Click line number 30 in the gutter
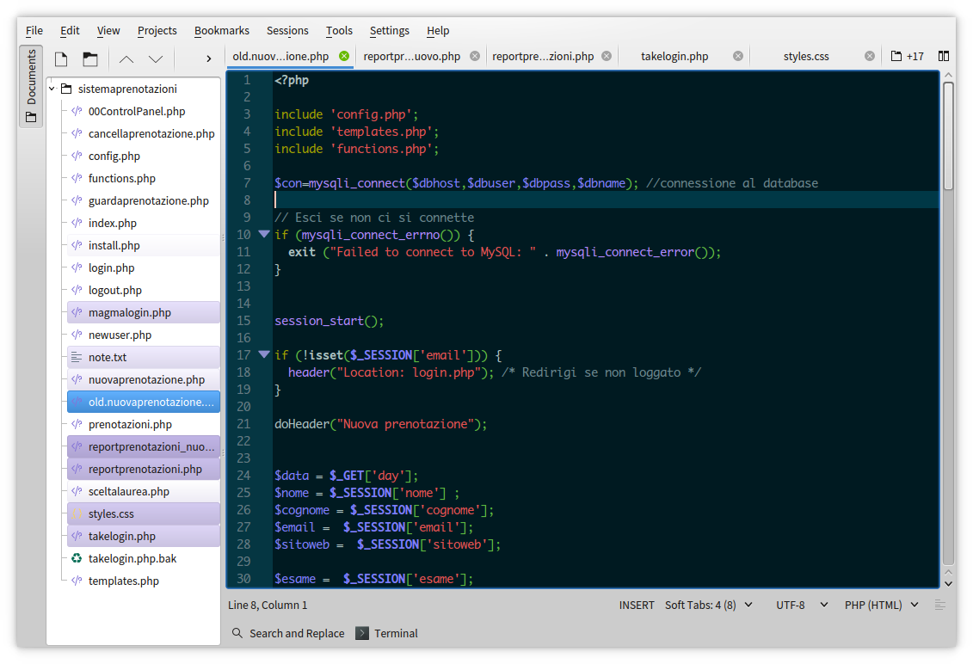The image size is (973, 664). pos(243,578)
